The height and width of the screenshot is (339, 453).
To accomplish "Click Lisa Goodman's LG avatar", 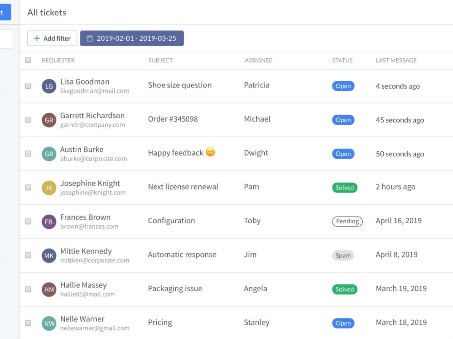I will coord(48,85).
